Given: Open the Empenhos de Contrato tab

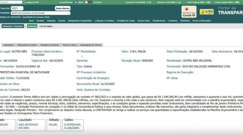Looking at the screenshot, I should 50,45.
